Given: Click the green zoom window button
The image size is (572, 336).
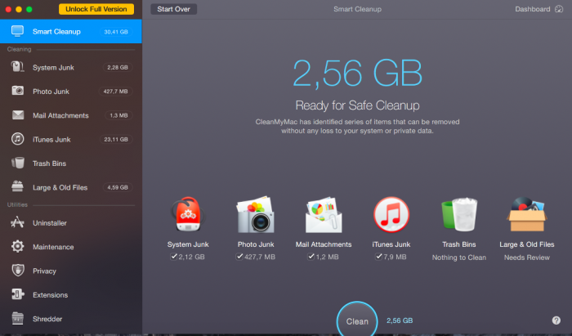Looking at the screenshot, I should [x=29, y=9].
